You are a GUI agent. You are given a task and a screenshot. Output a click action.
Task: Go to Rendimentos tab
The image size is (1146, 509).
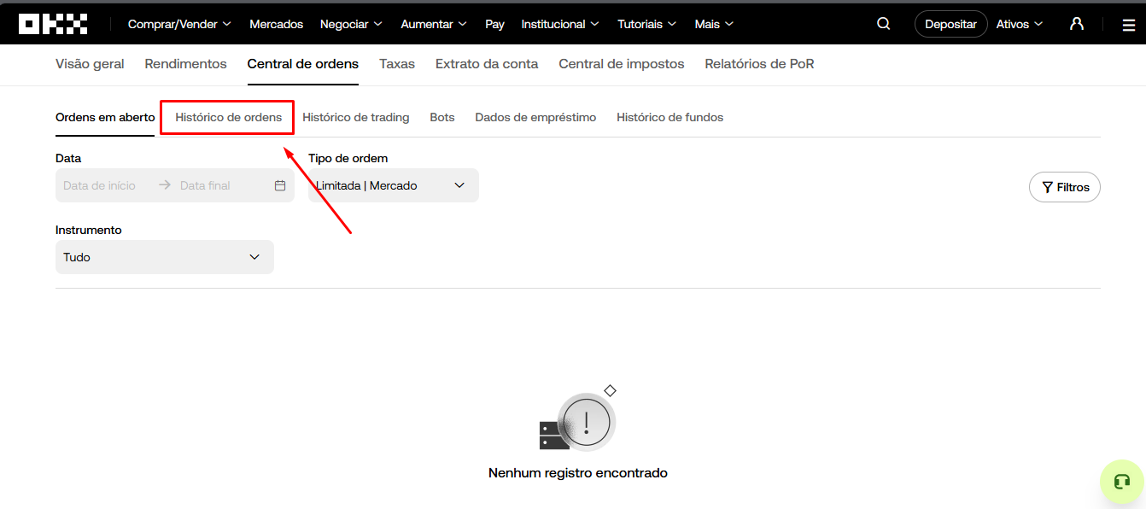(x=186, y=64)
